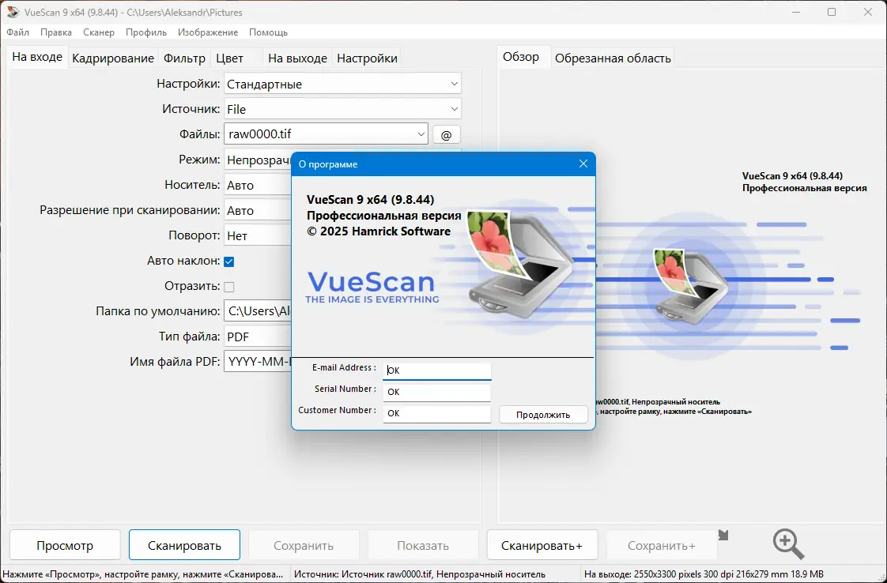Open the Сканер menu

(x=99, y=32)
